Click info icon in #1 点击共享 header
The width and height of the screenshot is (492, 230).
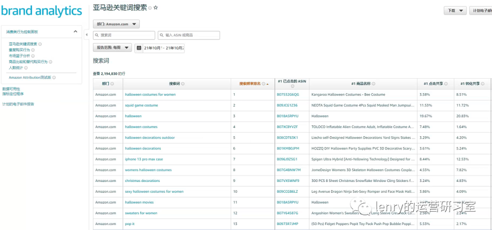point(446,84)
